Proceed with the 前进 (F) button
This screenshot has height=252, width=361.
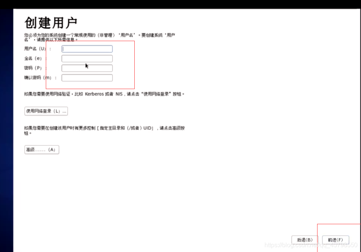point(335,240)
